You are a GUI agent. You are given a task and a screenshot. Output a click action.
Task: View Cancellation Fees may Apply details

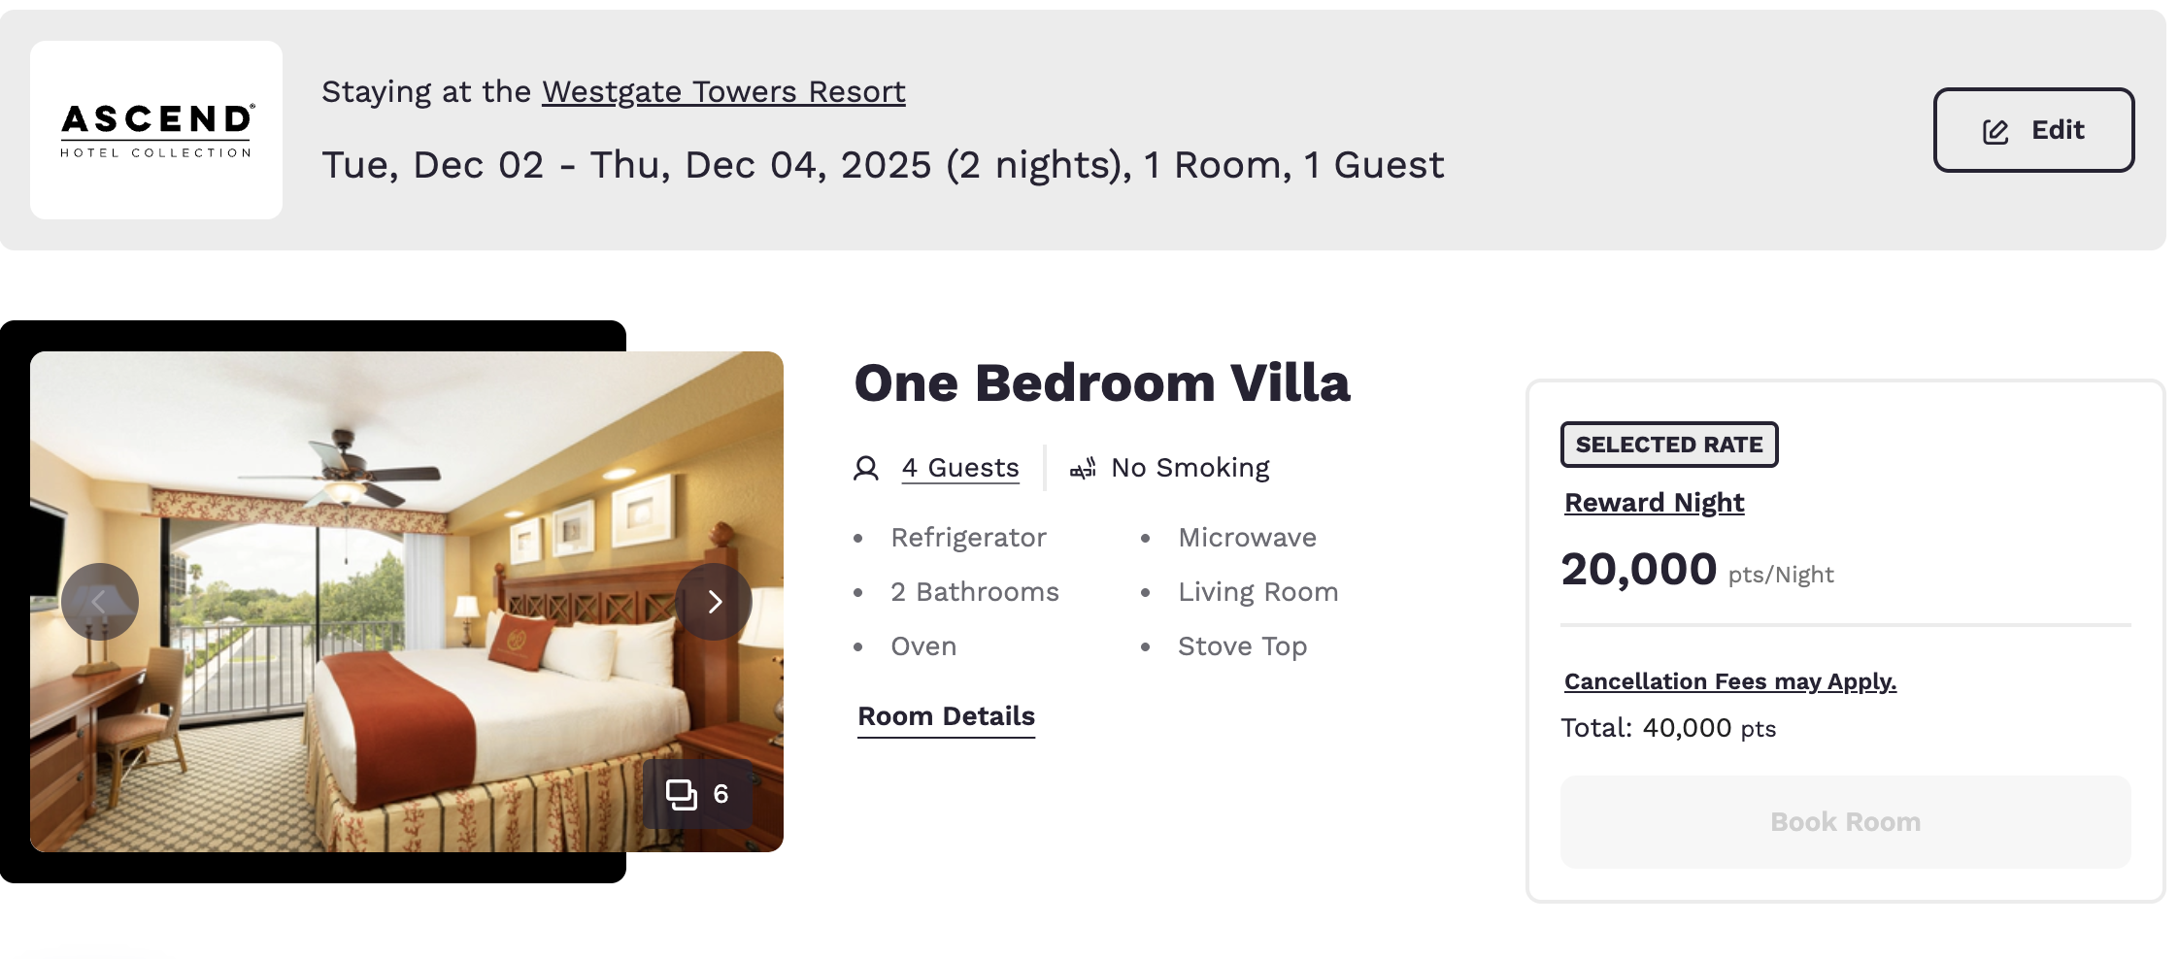[x=1729, y=680]
